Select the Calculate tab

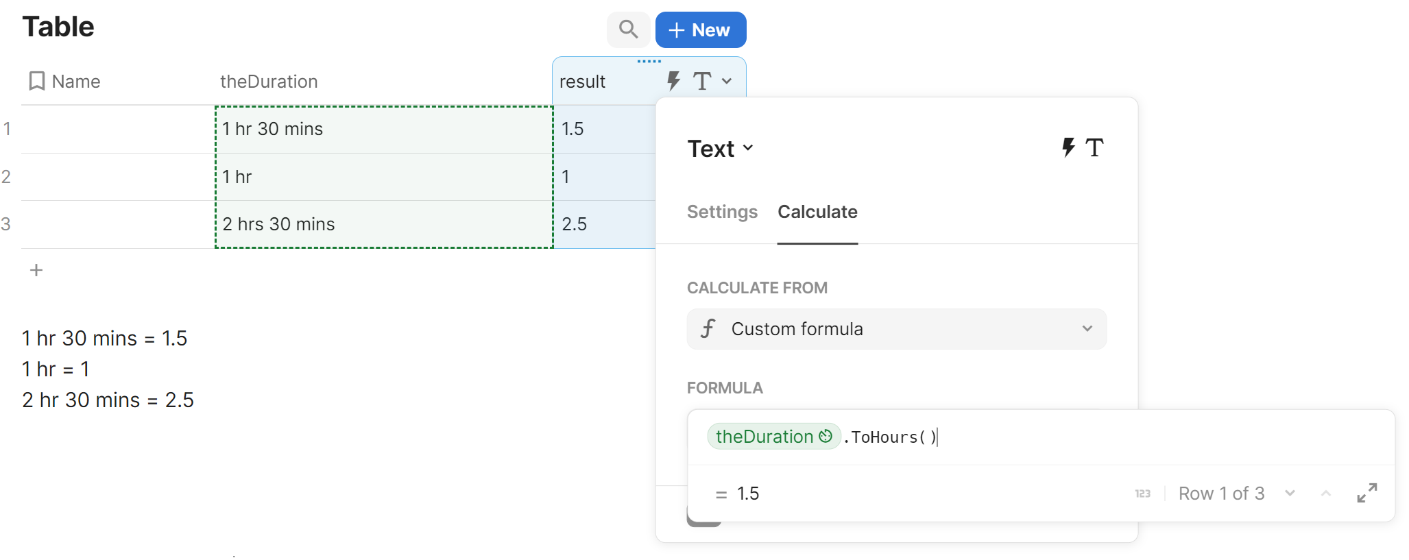click(x=817, y=212)
